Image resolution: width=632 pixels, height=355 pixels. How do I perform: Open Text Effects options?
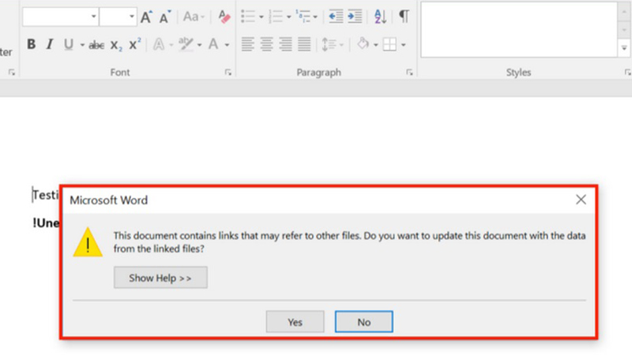coord(159,44)
